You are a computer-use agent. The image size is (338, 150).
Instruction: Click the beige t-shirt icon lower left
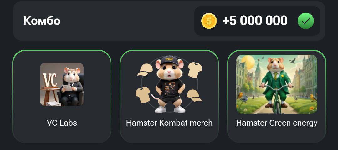coord(143,94)
